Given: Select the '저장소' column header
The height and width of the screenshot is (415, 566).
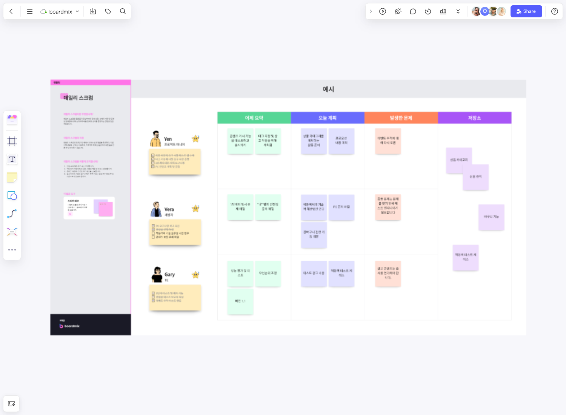Looking at the screenshot, I should [x=475, y=118].
